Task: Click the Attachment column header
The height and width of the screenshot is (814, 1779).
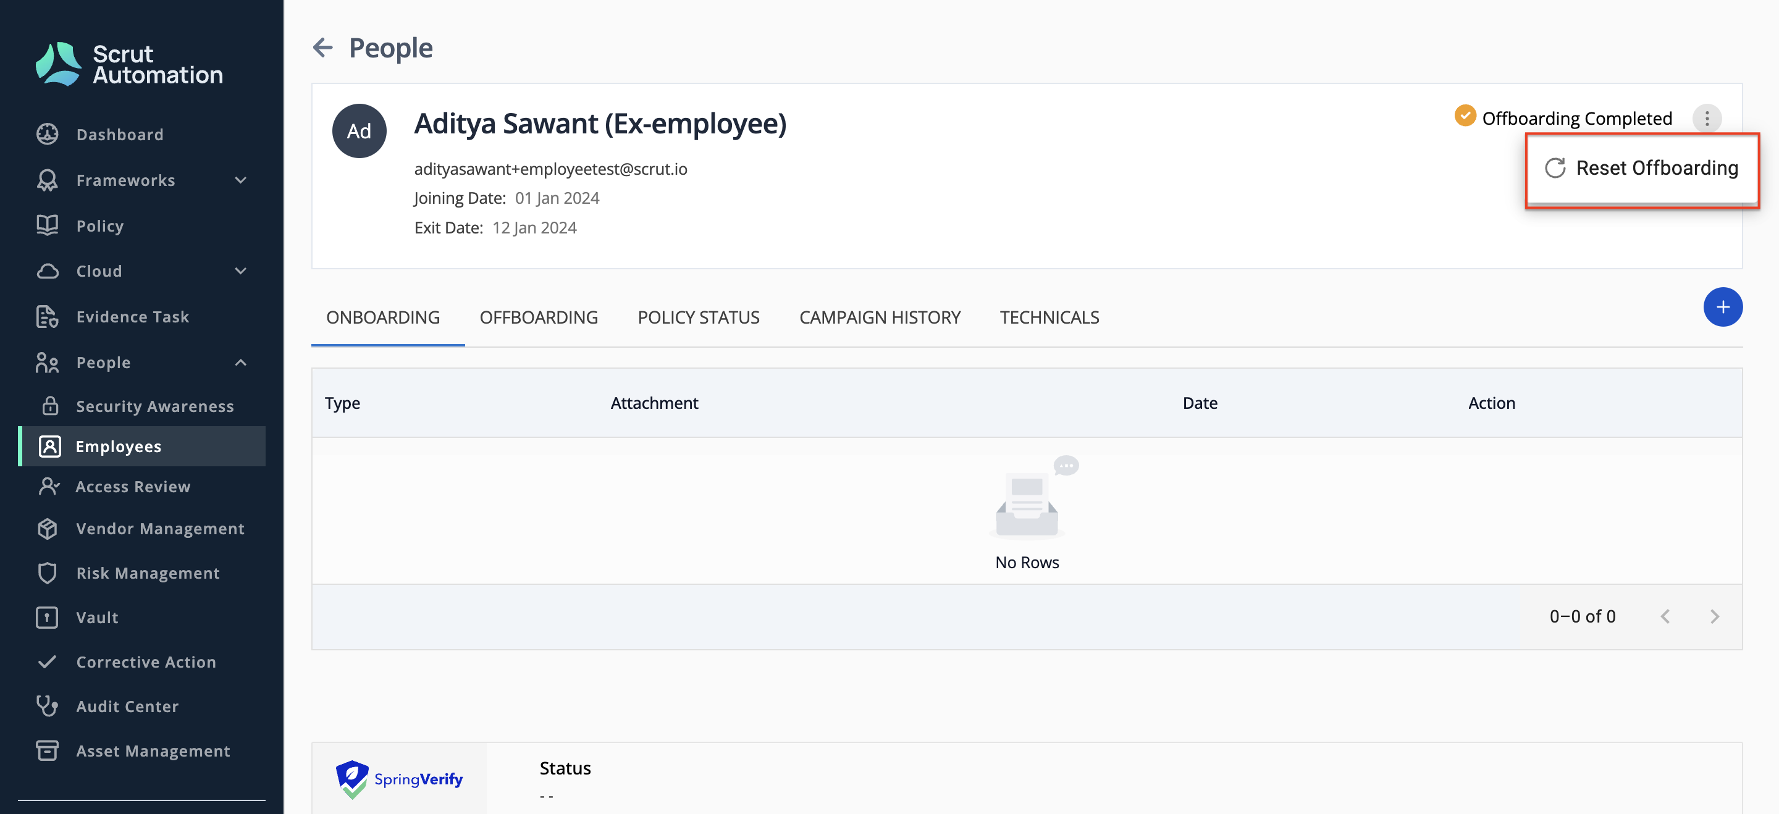Action: [654, 403]
